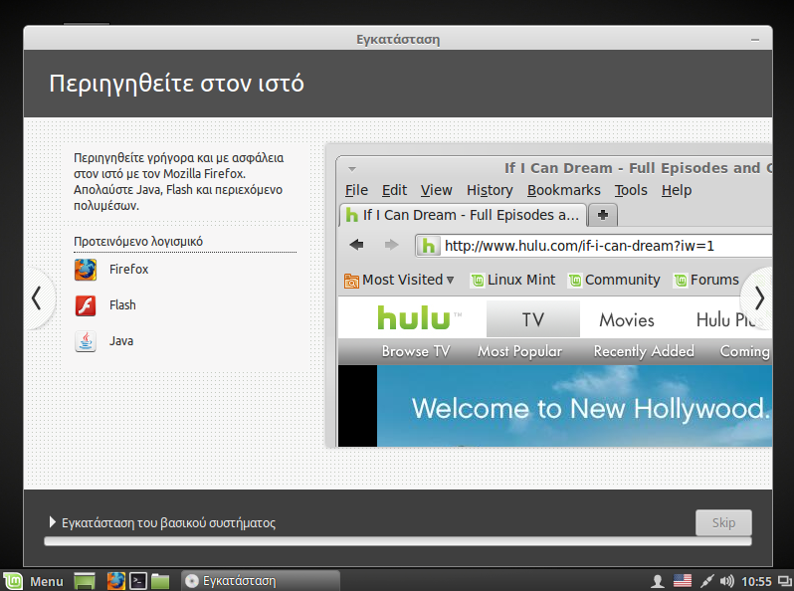Click the browser forward arrow
The height and width of the screenshot is (591, 794).
[391, 245]
